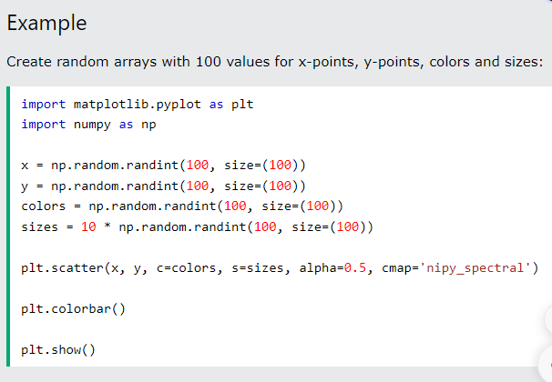
Task: Click the "import matplotlib.pyplot as plt" line
Action: pos(137,104)
